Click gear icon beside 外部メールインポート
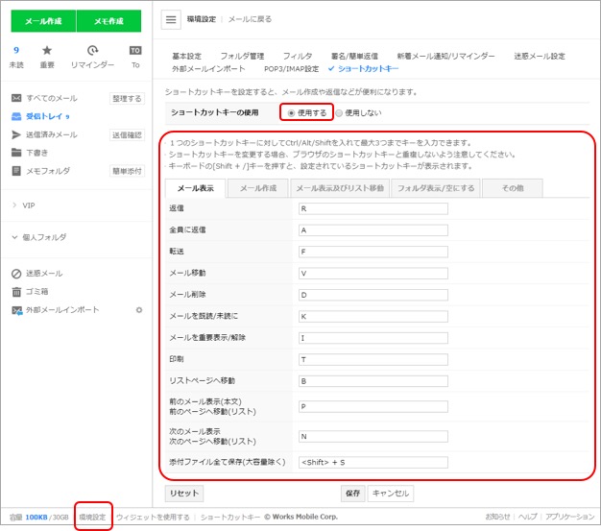Image resolution: width=601 pixels, height=531 pixels. [x=139, y=310]
